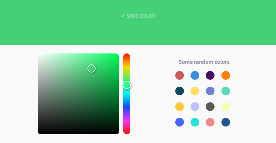The width and height of the screenshot is (276, 143).
Task: Pick the dark gray color swatch
Action: point(210,107)
